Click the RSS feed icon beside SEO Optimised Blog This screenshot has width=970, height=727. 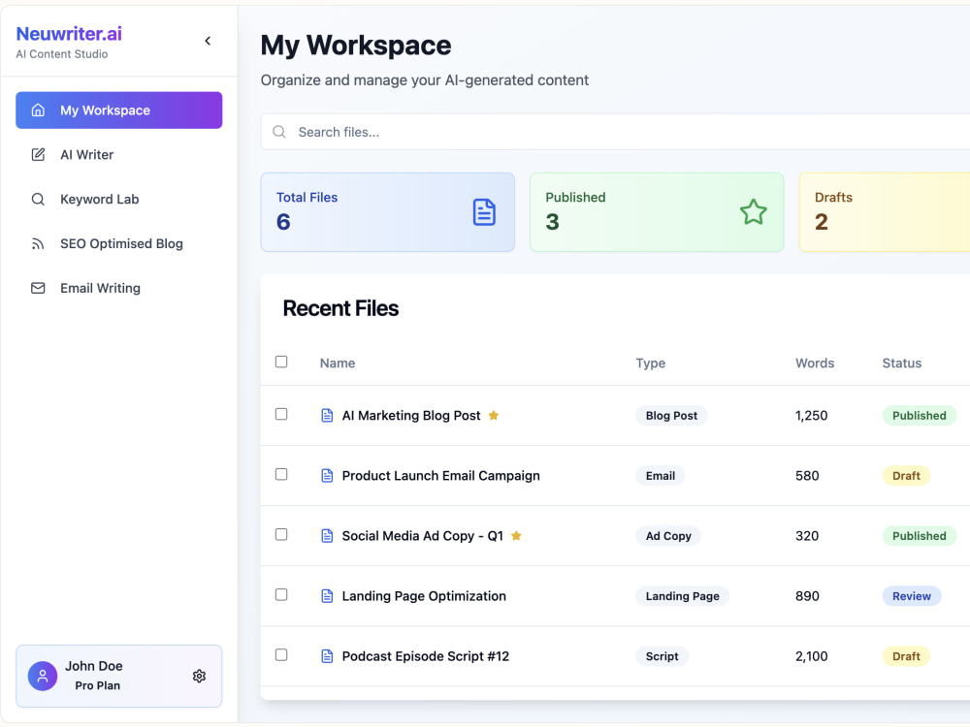coord(38,243)
